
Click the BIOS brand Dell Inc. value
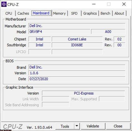tap(77, 67)
